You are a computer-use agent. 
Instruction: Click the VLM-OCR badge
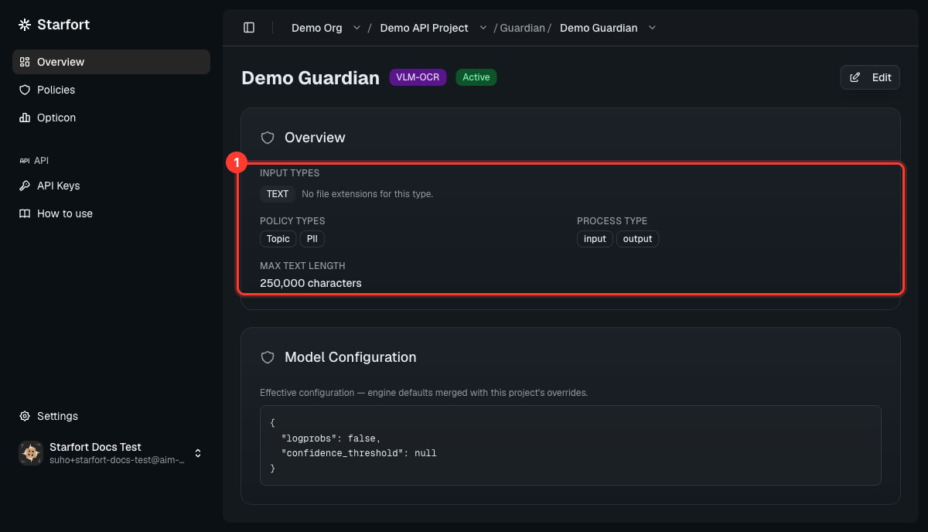(x=418, y=77)
